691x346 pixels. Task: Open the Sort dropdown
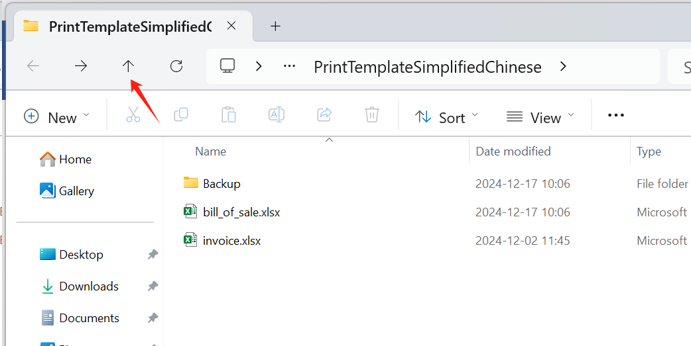446,117
